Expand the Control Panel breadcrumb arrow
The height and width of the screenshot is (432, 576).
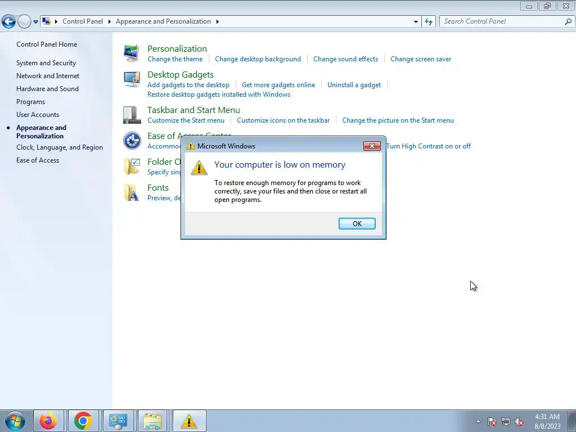pyautogui.click(x=110, y=21)
